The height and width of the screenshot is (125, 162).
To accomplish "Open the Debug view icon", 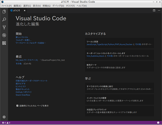I will click(x=4, y=35).
